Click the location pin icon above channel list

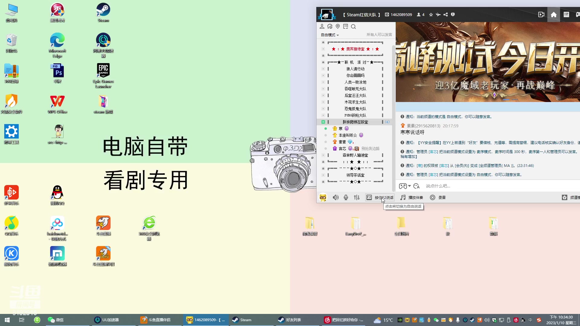click(x=338, y=27)
